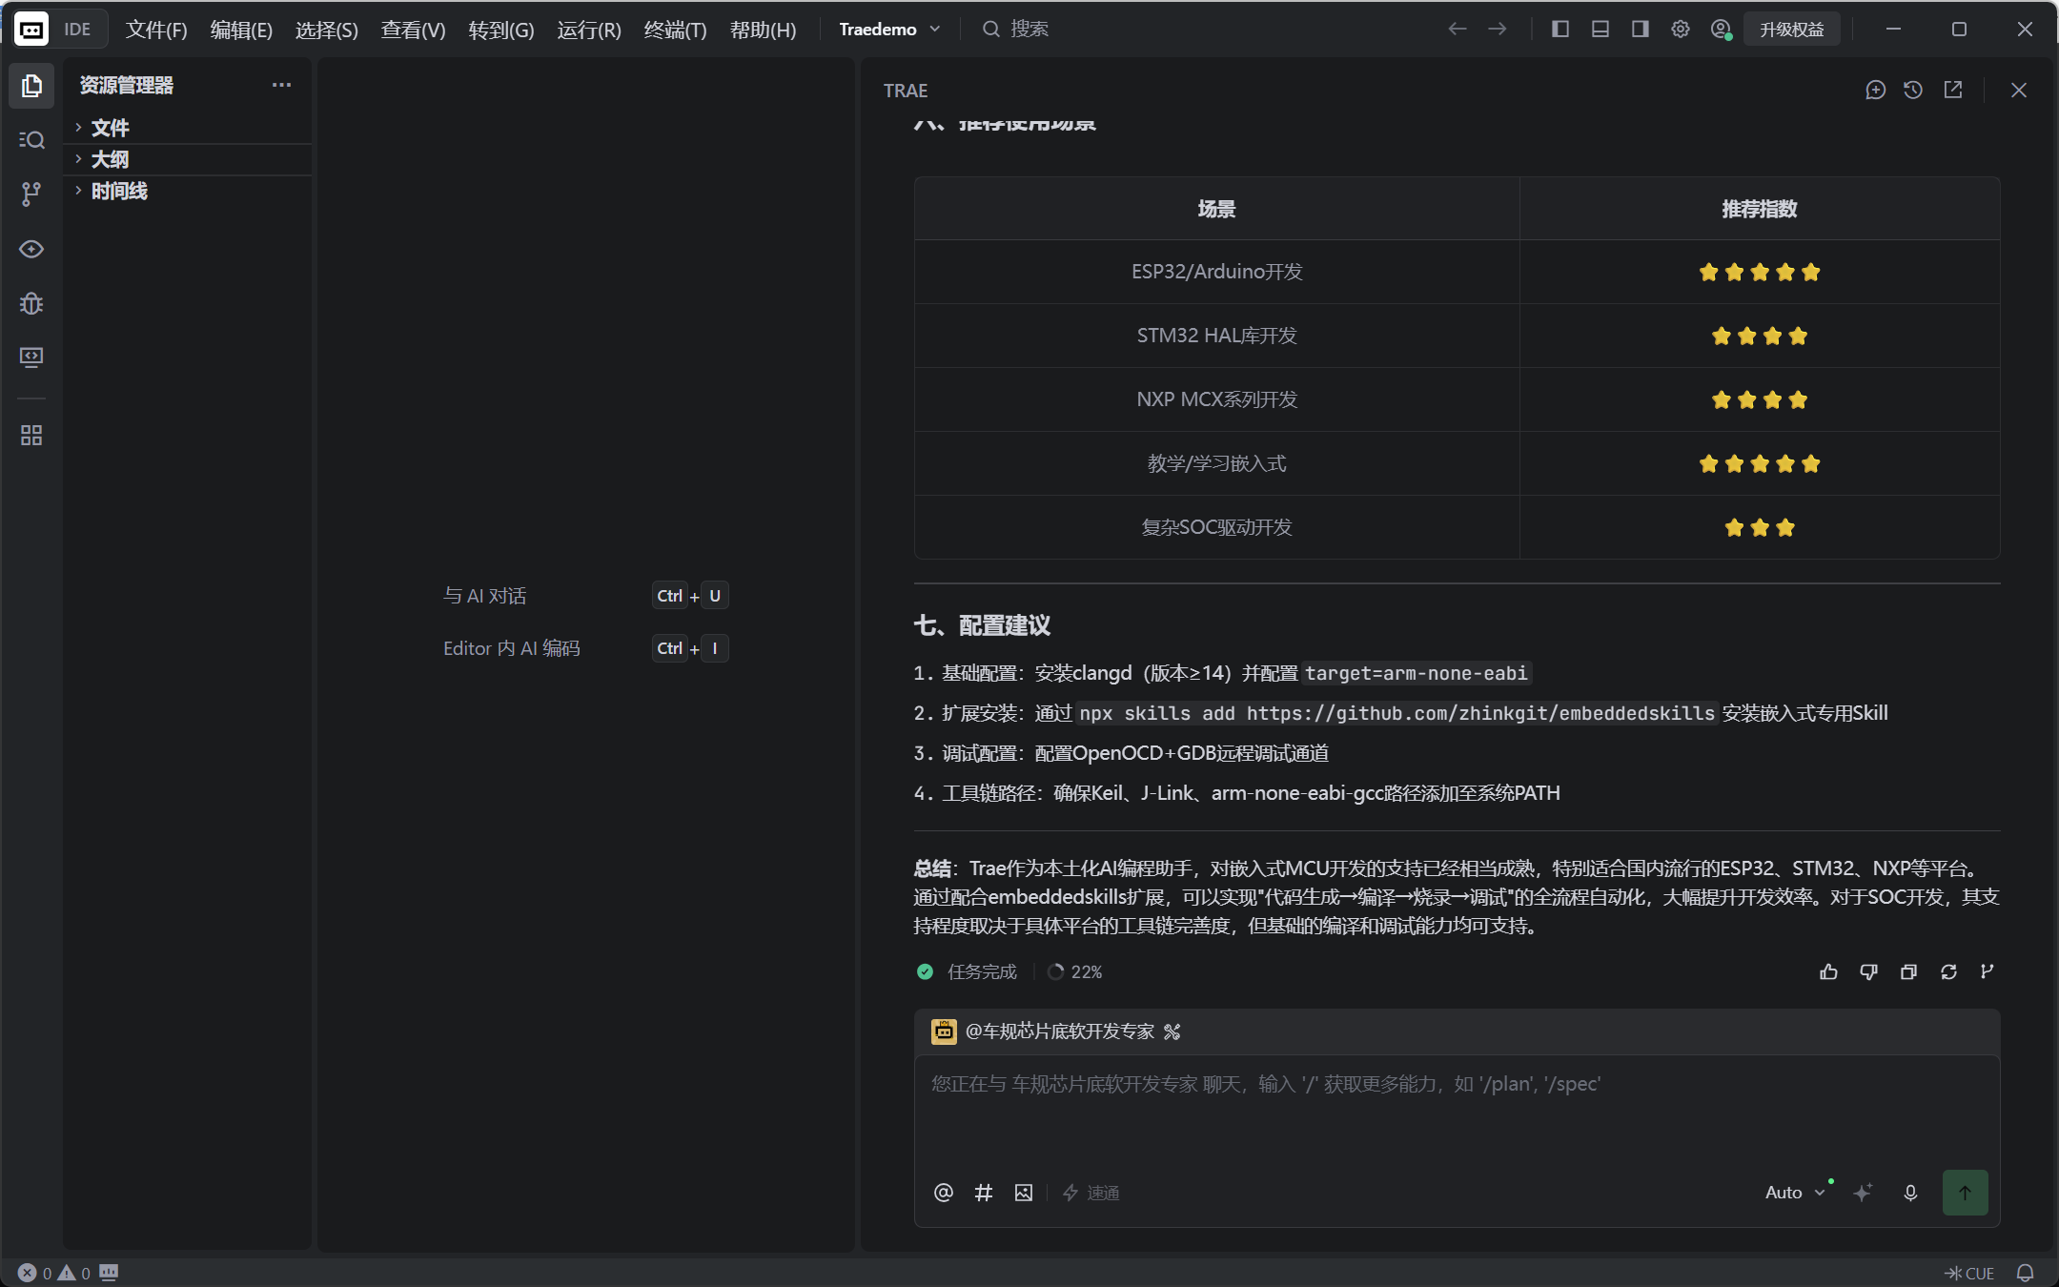Navigate back with left arrow
Viewport: 2059px width, 1287px height.
coord(1457,30)
